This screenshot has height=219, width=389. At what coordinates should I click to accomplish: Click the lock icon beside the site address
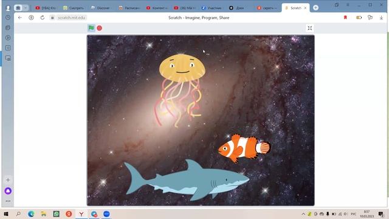[x=52, y=18]
